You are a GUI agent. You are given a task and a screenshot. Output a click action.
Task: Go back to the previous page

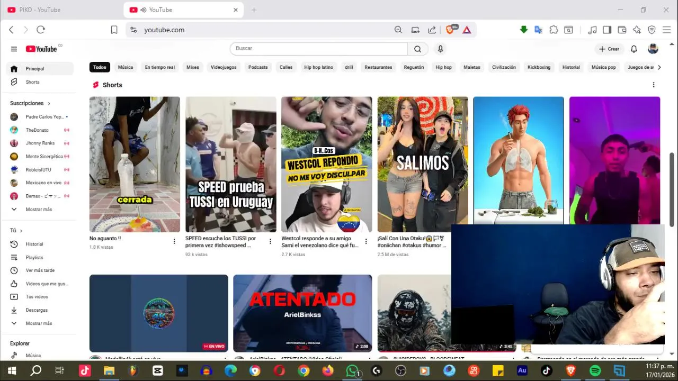click(11, 30)
